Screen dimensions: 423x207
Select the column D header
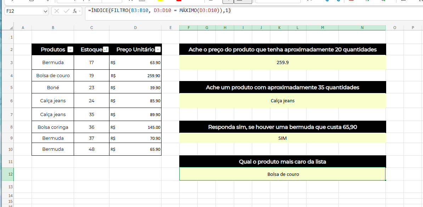[x=135, y=28]
